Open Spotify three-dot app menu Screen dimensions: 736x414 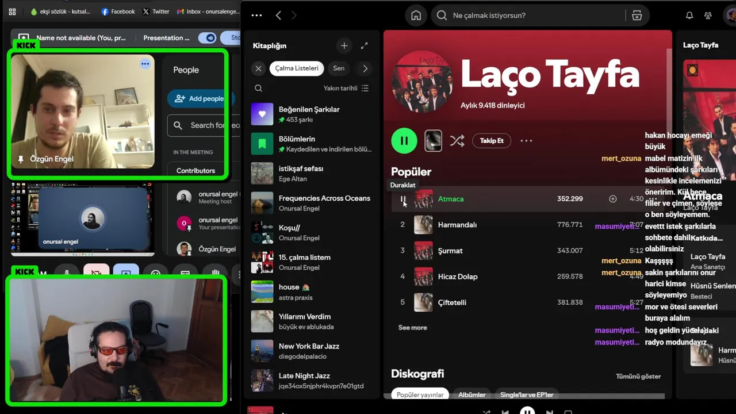(x=256, y=16)
